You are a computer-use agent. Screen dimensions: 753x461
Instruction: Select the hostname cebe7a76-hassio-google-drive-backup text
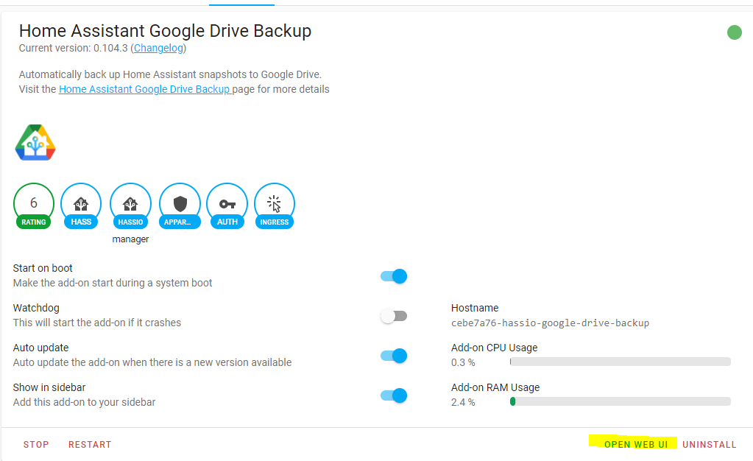coord(550,323)
